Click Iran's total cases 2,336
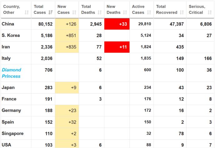Screen dimensions: 215x148 point(46,47)
